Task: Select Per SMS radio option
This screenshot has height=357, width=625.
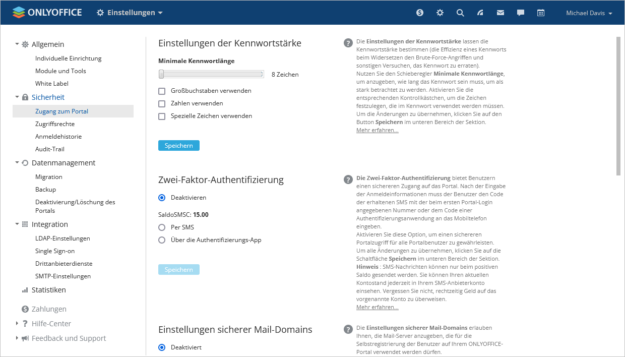Action: [x=162, y=227]
